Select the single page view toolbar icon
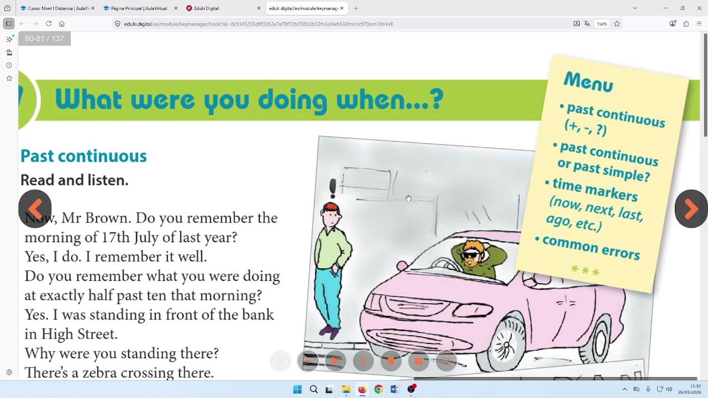The height and width of the screenshot is (398, 708). pyautogui.click(x=391, y=361)
